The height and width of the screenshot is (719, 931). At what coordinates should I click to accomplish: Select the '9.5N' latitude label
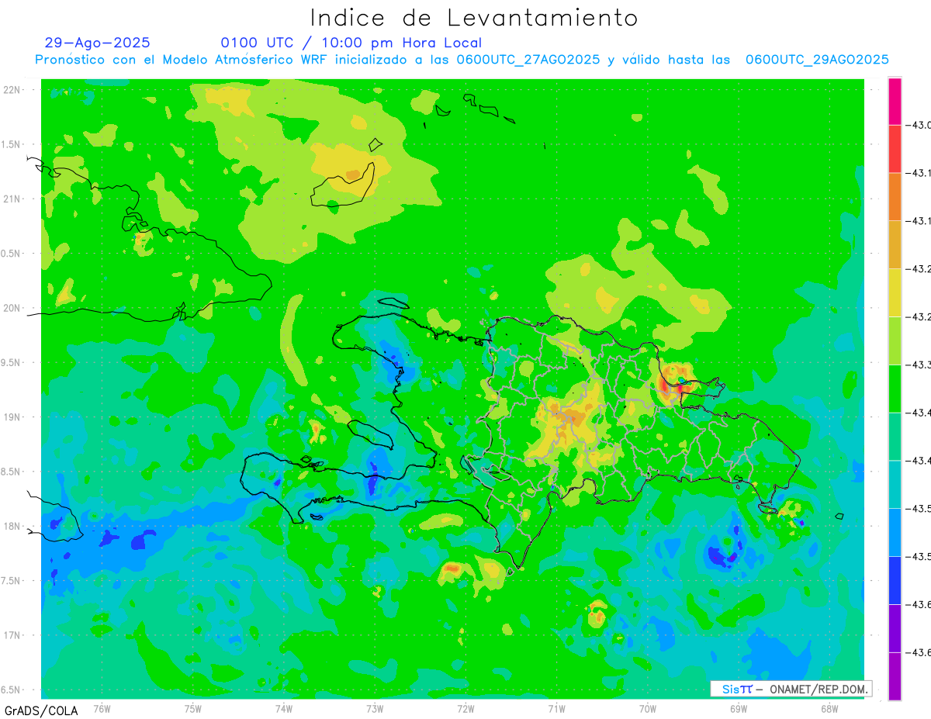click(x=11, y=363)
